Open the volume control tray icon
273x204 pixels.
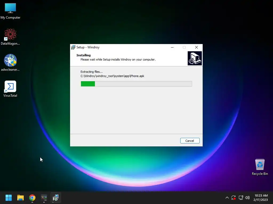247,198
